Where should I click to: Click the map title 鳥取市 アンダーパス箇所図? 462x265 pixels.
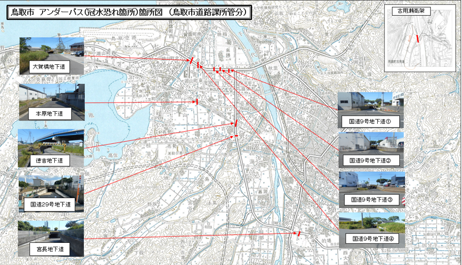coord(129,12)
